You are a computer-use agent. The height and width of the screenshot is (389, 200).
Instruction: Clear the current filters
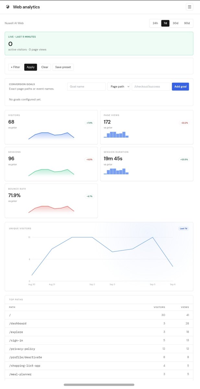pos(45,67)
